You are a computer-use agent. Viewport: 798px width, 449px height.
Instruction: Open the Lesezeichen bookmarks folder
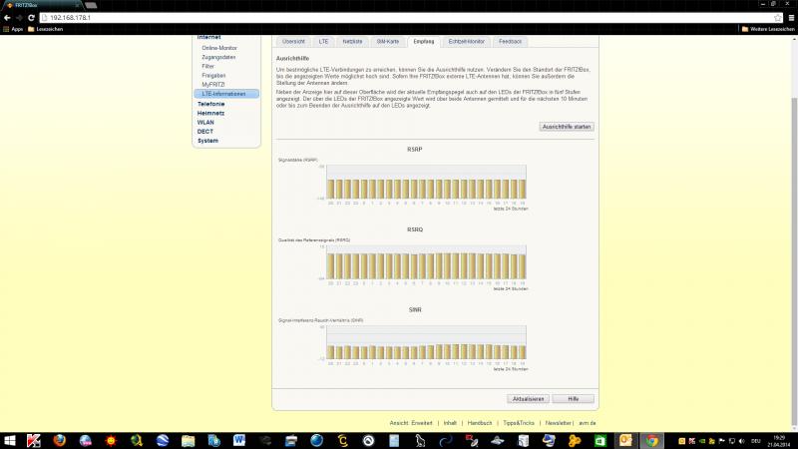click(45, 29)
